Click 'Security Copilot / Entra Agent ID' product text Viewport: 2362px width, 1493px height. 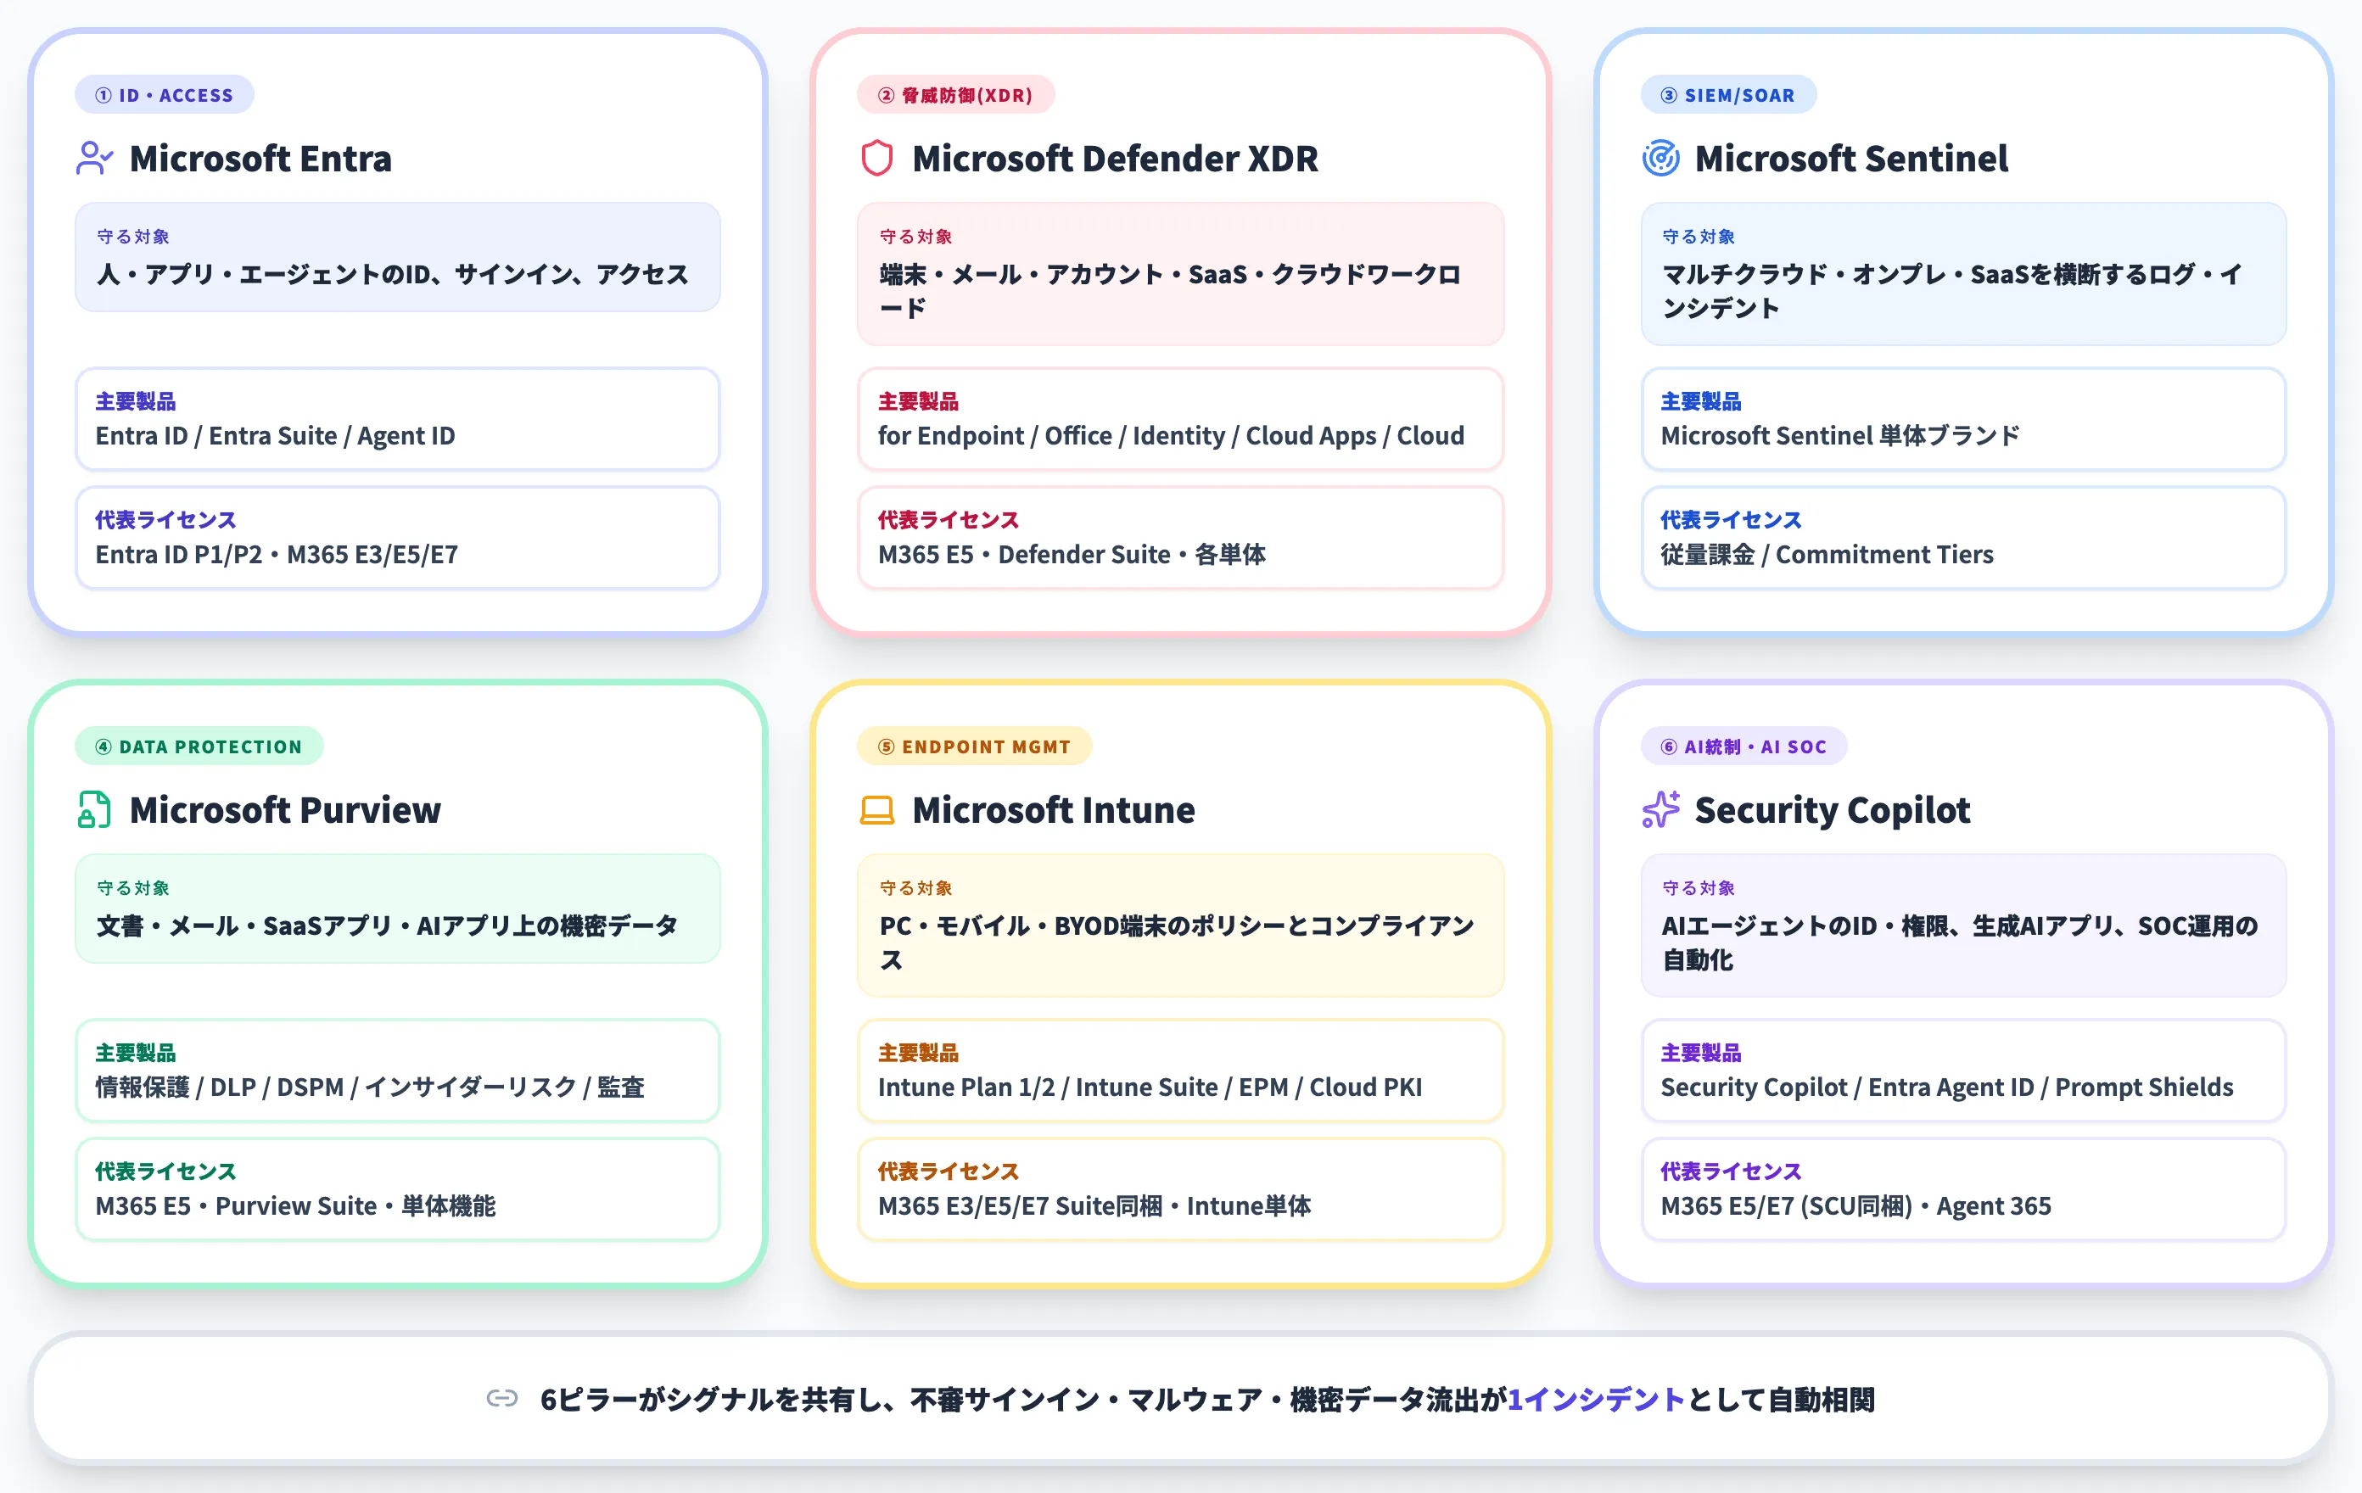click(x=1946, y=1087)
